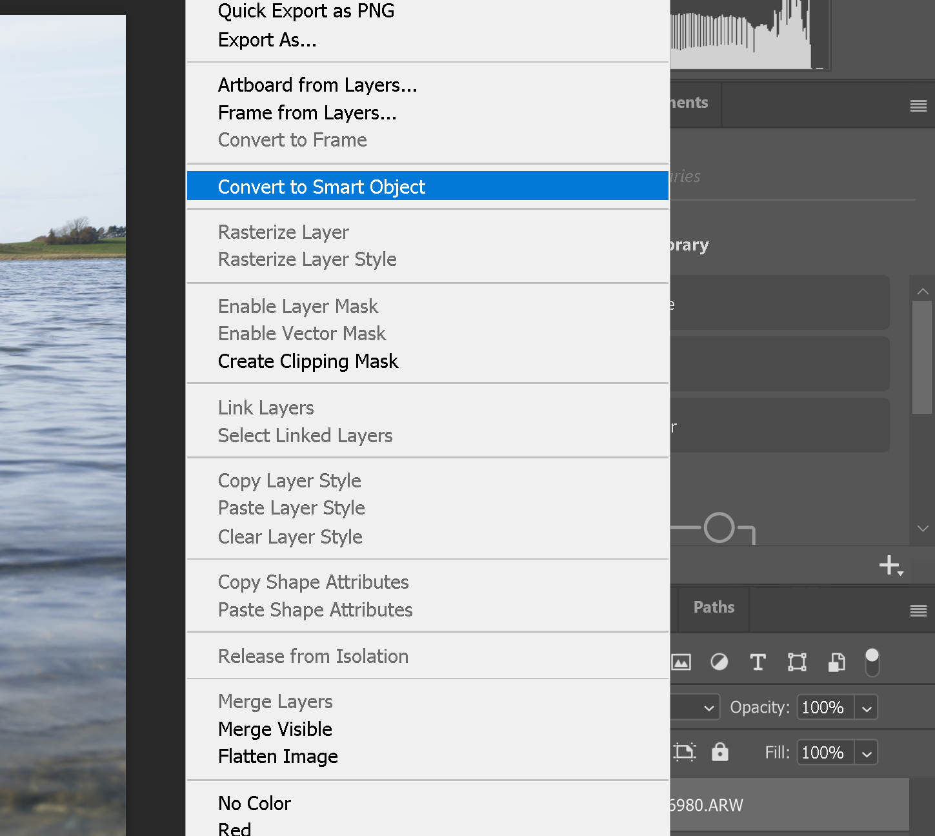Toggle the lock position control
Image resolution: width=935 pixels, height=836 pixels.
685,752
